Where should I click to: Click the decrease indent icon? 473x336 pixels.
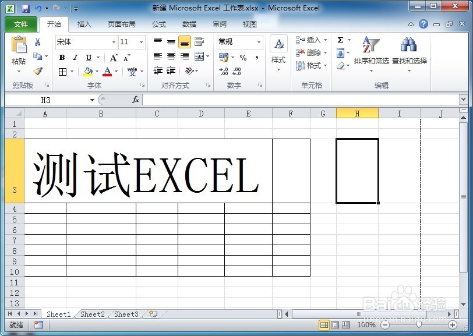(158, 71)
